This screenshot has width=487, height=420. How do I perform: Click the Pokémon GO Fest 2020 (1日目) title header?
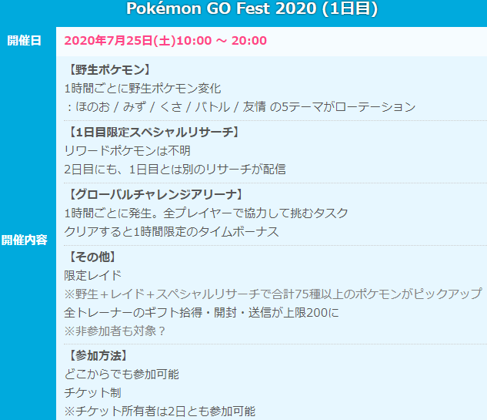(x=252, y=8)
